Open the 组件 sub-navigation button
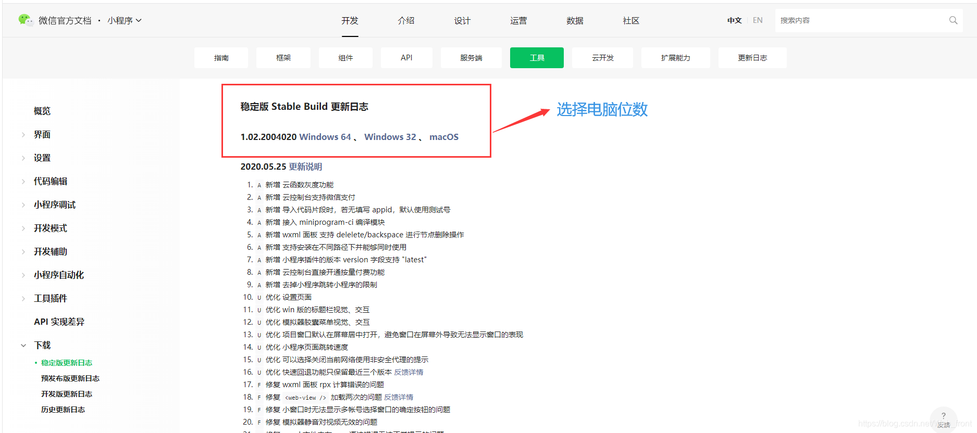 (345, 58)
